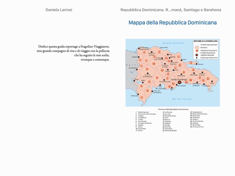Click the Santa Cruz de Barahona map label

click(x=157, y=91)
